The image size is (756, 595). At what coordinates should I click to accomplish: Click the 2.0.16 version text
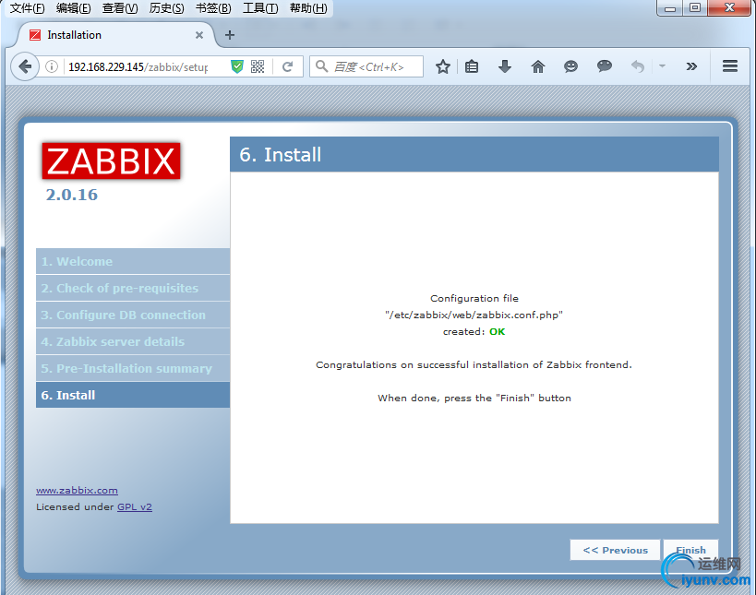point(71,195)
